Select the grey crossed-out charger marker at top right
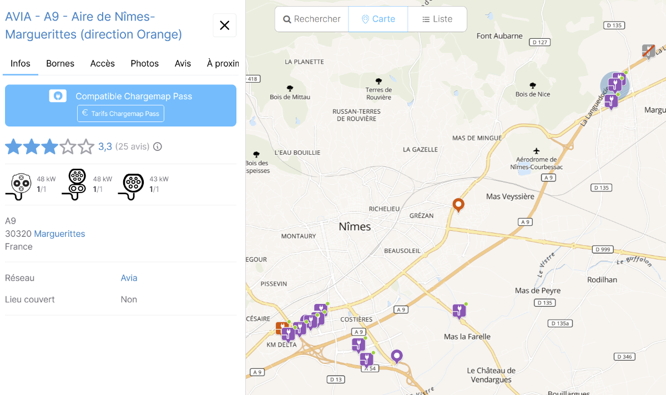The image size is (666, 395). coord(648,51)
